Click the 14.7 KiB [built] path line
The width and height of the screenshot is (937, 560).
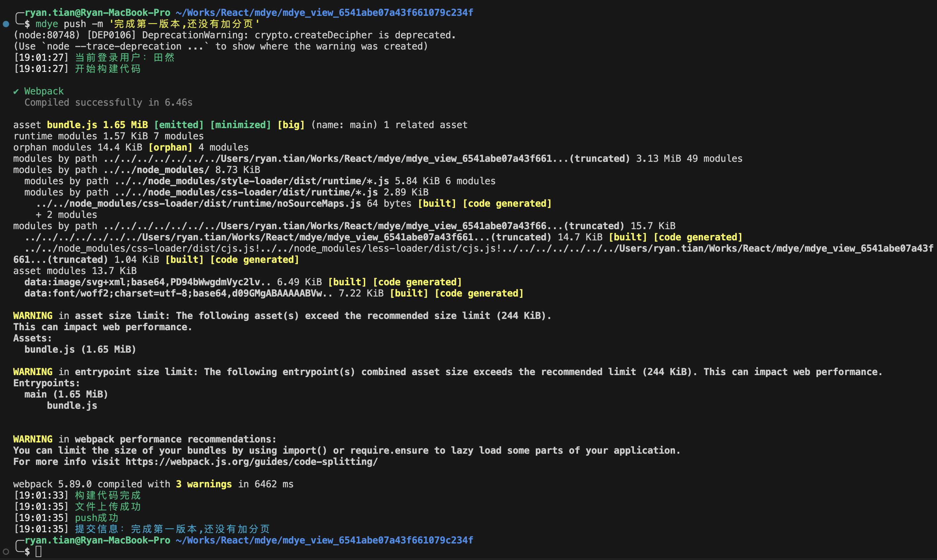(383, 237)
